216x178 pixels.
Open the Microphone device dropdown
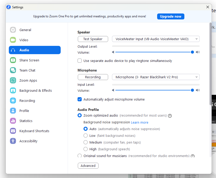pos(156,77)
